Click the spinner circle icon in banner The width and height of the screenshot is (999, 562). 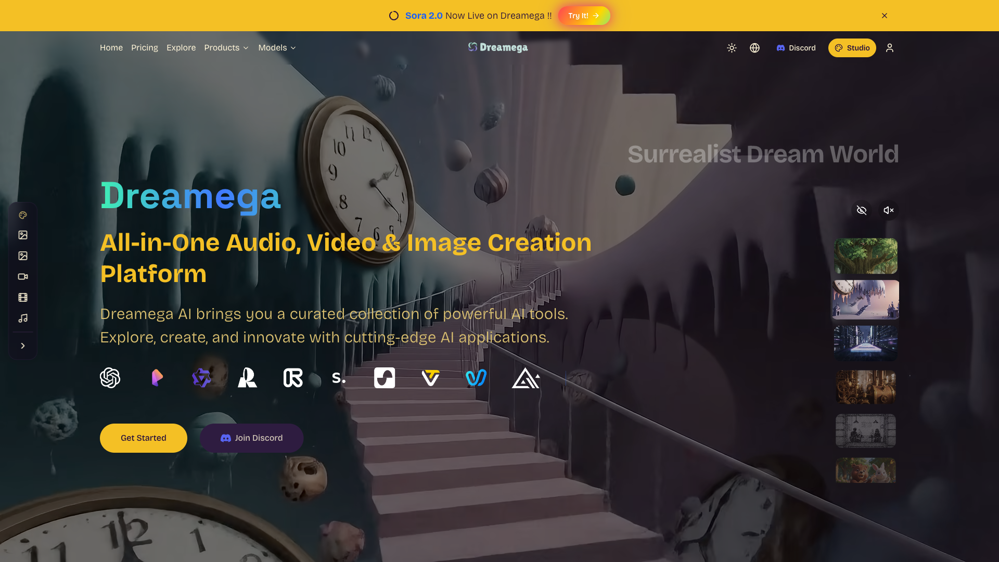tap(394, 16)
